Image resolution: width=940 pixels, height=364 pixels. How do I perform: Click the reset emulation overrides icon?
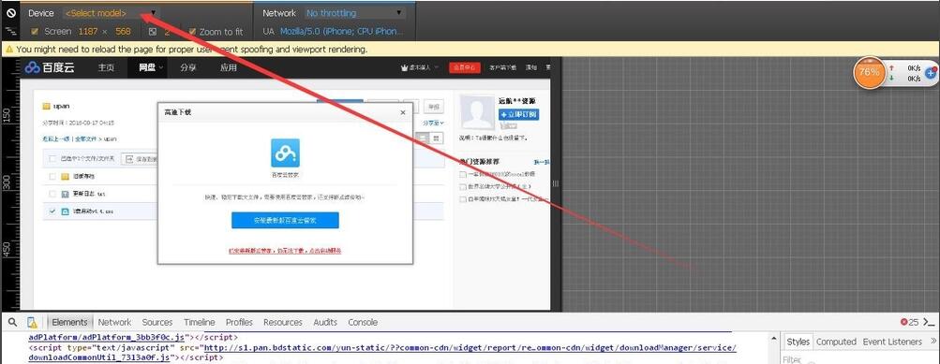(x=11, y=12)
